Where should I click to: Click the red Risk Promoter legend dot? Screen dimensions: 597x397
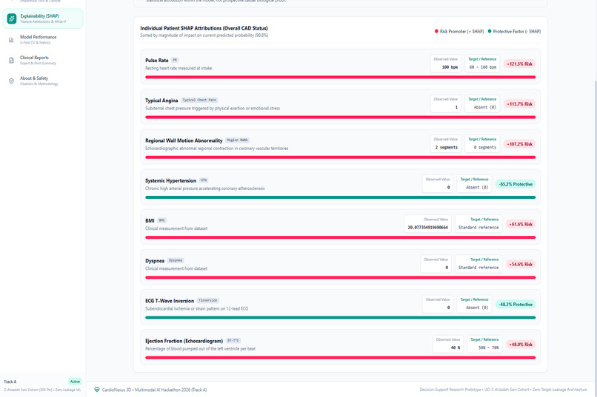tap(436, 31)
